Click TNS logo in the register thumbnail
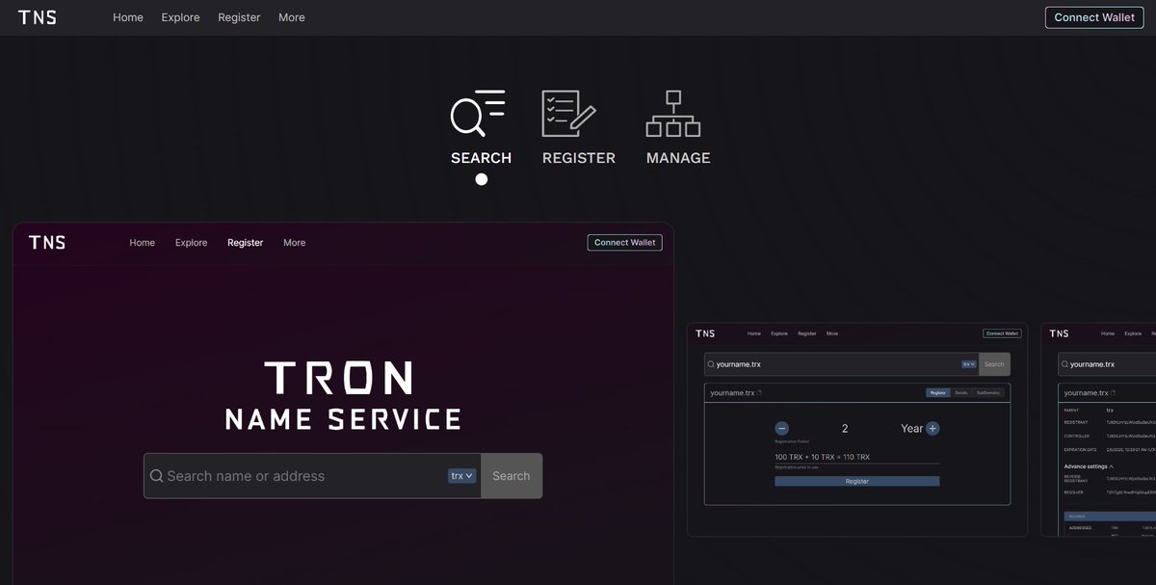 click(705, 333)
